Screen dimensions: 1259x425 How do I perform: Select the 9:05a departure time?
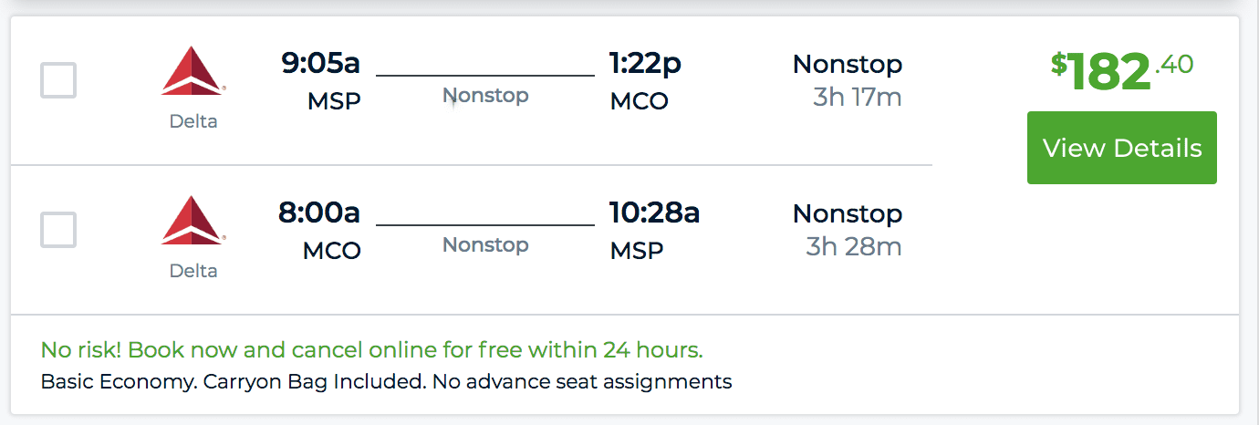pos(320,63)
